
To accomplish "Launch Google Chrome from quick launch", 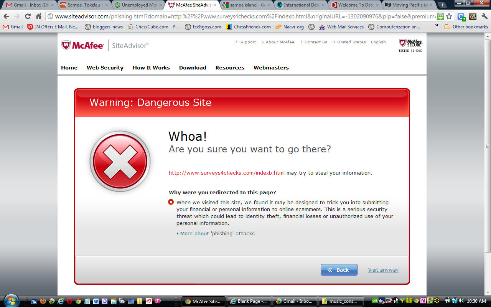I will [x=78, y=301].
